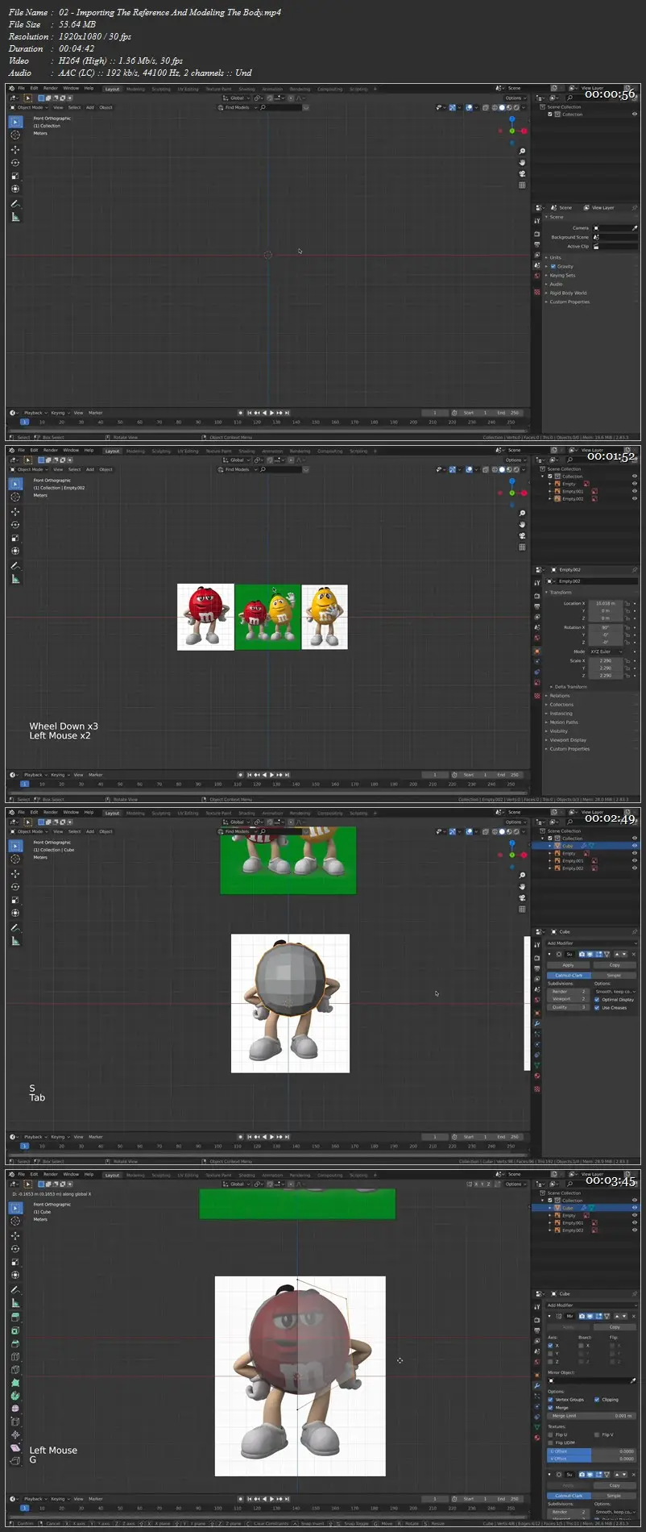Open the Options dropdown in 00:00:56 viewport header
Image resolution: width=646 pixels, height=1532 pixels.
515,98
